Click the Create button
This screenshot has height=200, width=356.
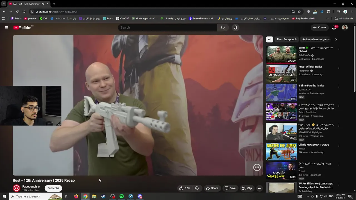[319, 27]
